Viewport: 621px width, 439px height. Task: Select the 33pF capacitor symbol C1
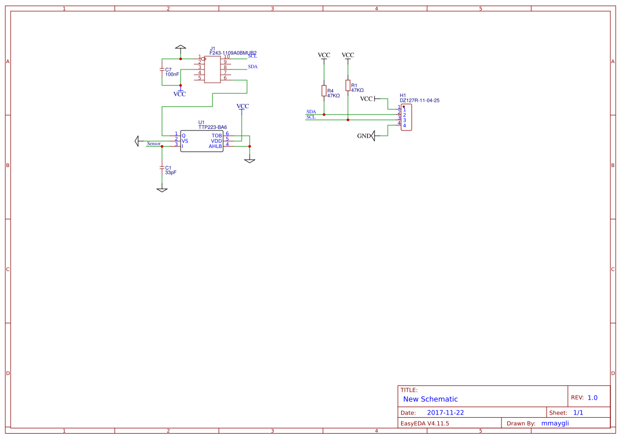(x=162, y=168)
